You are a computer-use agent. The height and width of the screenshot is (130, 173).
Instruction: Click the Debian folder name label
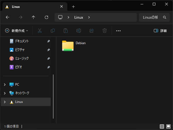(81, 43)
